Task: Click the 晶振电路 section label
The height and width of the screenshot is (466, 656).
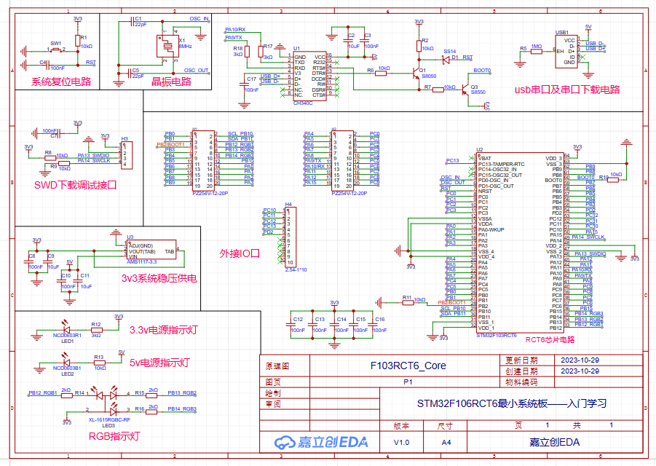Action: 171,82
